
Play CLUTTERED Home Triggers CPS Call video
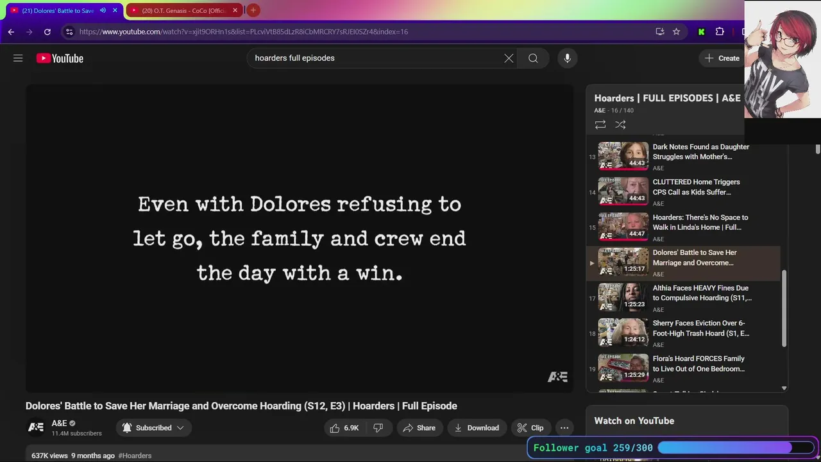[683, 192]
